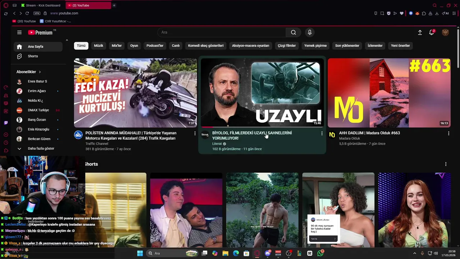Open the upload/create icon in the header
460x259 pixels.
pos(420,32)
